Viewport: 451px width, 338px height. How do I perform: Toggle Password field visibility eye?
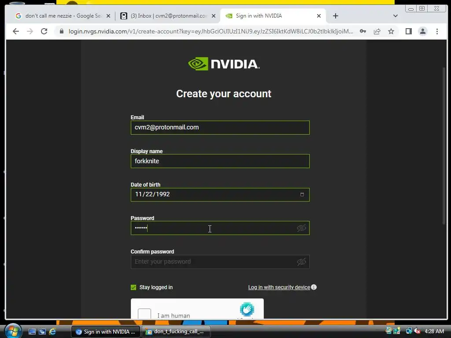coord(301,228)
